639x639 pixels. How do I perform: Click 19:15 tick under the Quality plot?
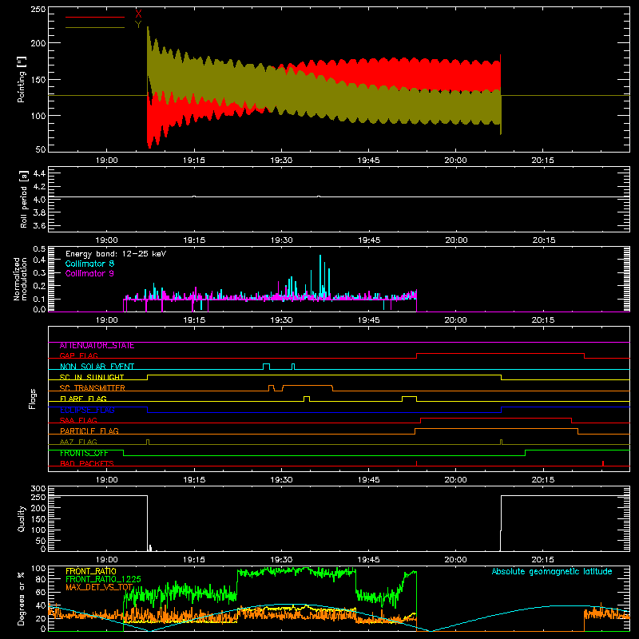point(194,560)
